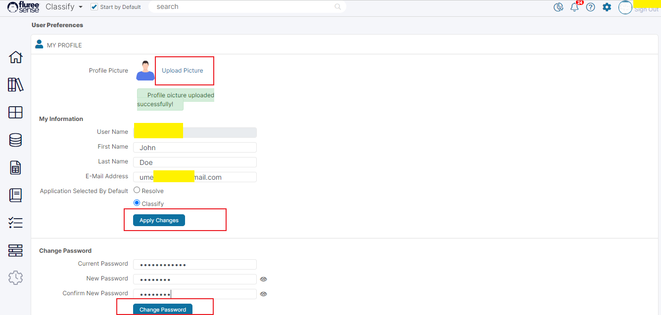This screenshot has height=315, width=661.
Task: Open the Home icon in sidebar
Action: [15, 57]
